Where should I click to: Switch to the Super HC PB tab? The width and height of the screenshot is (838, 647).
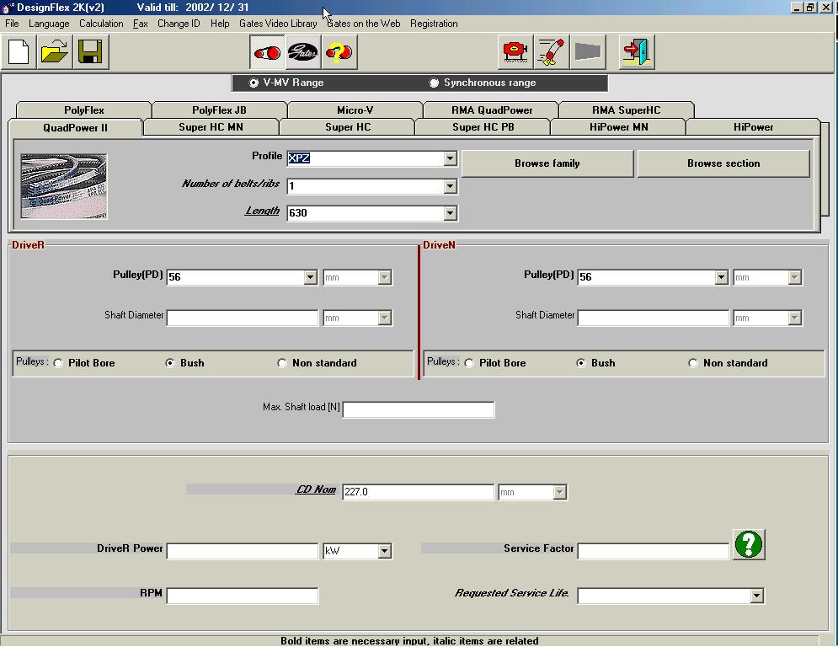click(483, 127)
